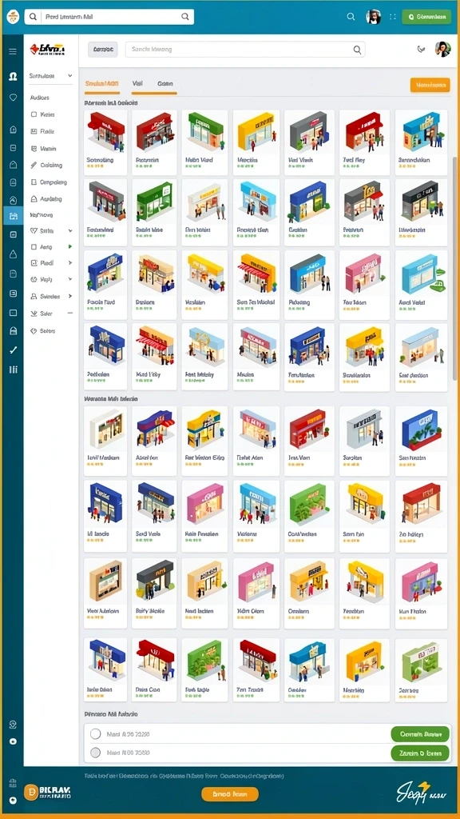Open the dropdown chevron atop the navigation panel
This screenshot has height=819, width=460.
[x=70, y=76]
